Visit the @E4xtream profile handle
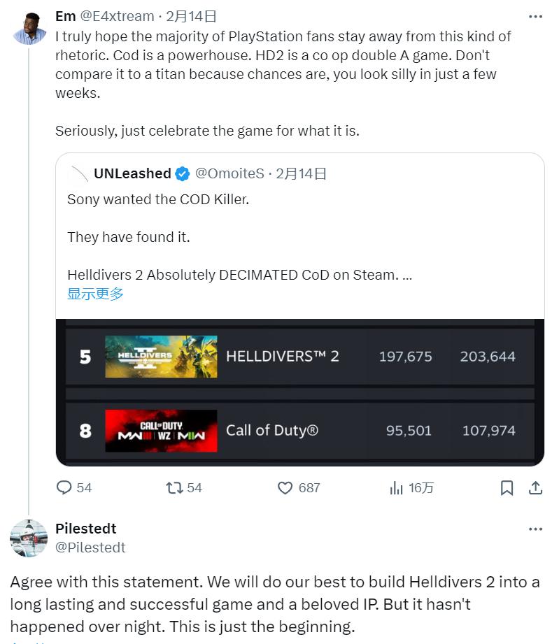The height and width of the screenshot is (644, 559). coord(117,16)
